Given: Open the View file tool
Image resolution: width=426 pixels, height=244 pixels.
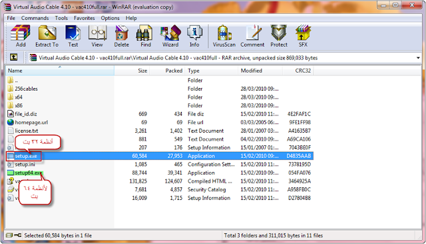Looking at the screenshot, I should (97, 36).
